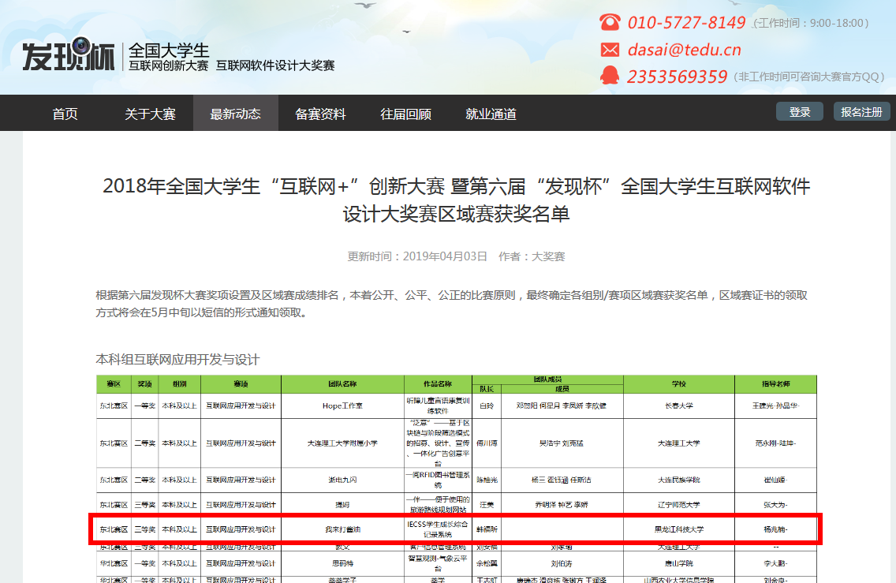Click the dasai@tedu.cn email address

click(684, 50)
